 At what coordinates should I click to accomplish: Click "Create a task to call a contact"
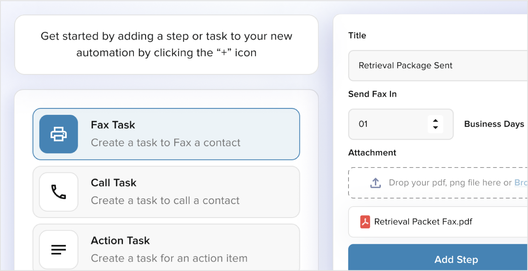coord(165,201)
